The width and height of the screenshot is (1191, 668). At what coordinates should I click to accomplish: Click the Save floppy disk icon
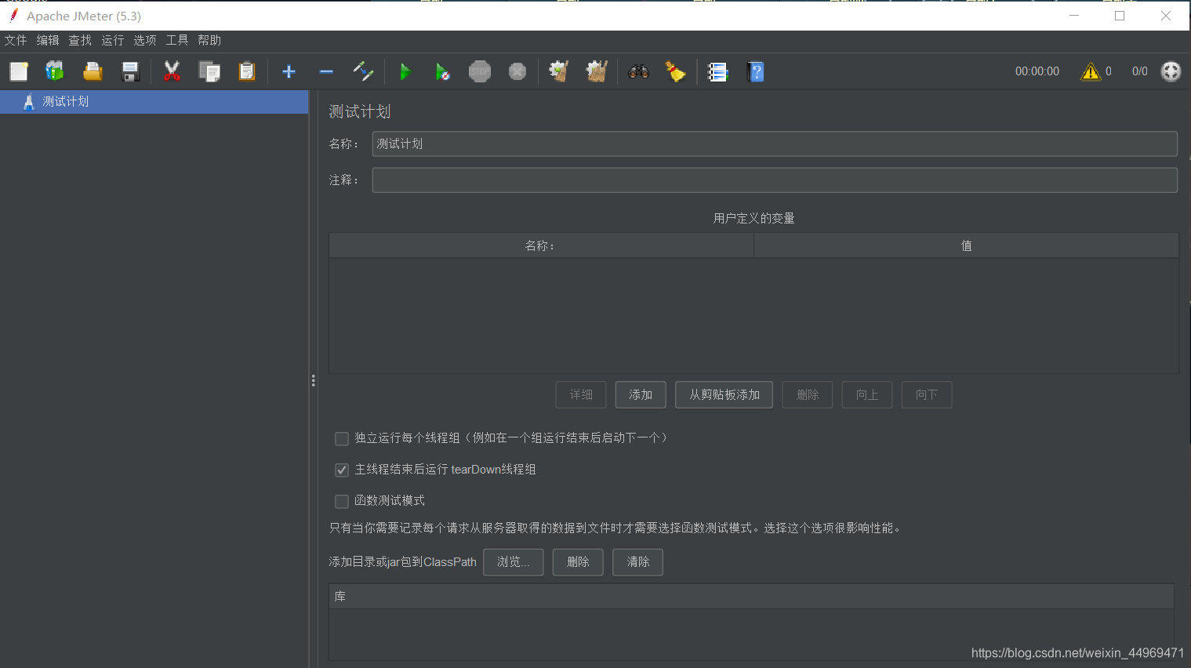[x=130, y=71]
